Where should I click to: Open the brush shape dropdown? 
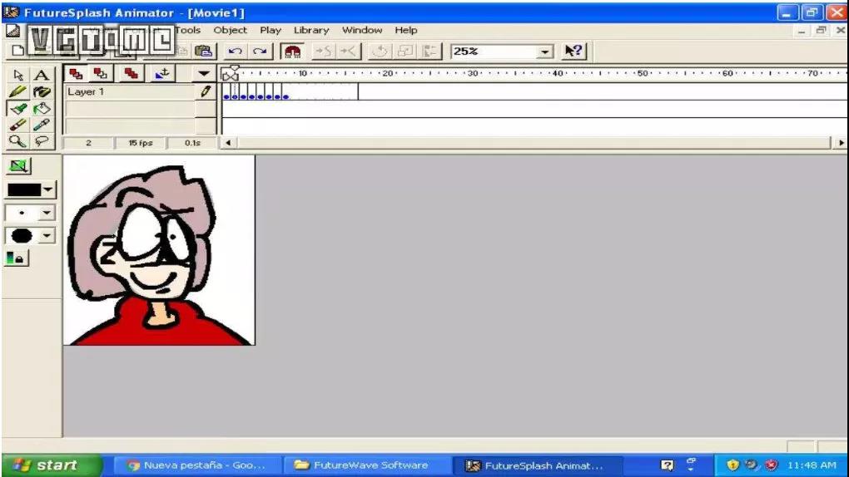[x=47, y=236]
